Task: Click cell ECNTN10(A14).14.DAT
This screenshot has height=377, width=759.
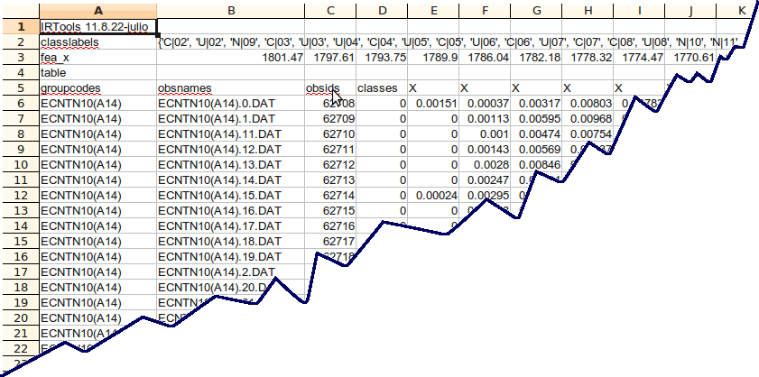Action: 231,180
